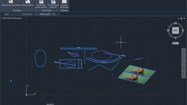Open the WKS coordinate system dropdown
Image resolution: width=187 pixels, height=105 pixels.
click(175, 43)
